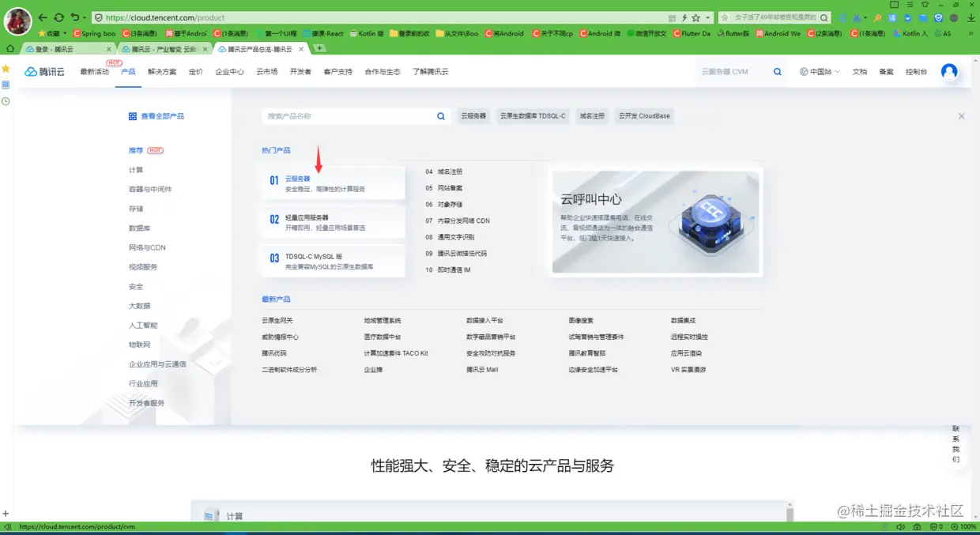Close the '腾讯云产品总览-腾讯云' tab
The width and height of the screenshot is (980, 535).
[x=301, y=49]
